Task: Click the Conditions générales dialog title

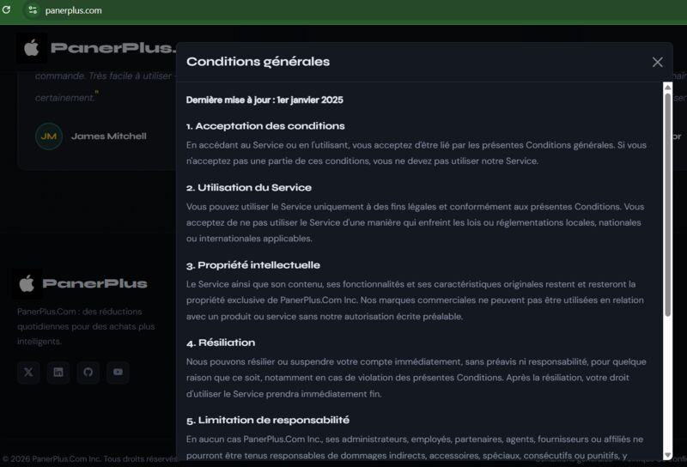Action: 258,62
